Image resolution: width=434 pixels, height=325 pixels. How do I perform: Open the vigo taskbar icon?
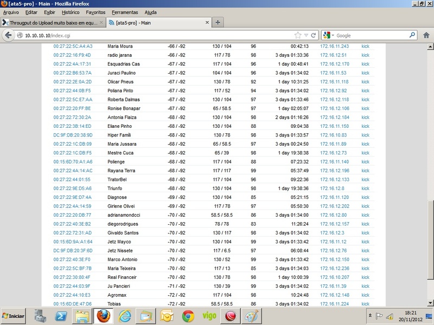209,316
